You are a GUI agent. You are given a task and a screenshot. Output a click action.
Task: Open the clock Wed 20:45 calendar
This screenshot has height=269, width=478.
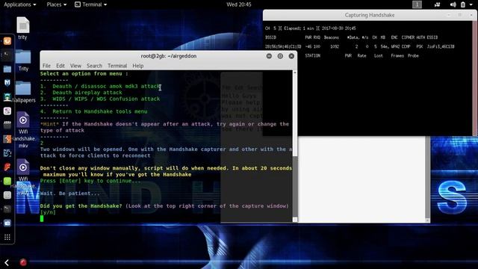coord(239,4)
